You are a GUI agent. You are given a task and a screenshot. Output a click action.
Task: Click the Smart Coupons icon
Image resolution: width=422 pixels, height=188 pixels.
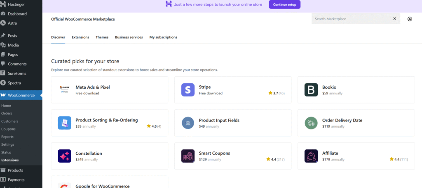click(x=188, y=156)
